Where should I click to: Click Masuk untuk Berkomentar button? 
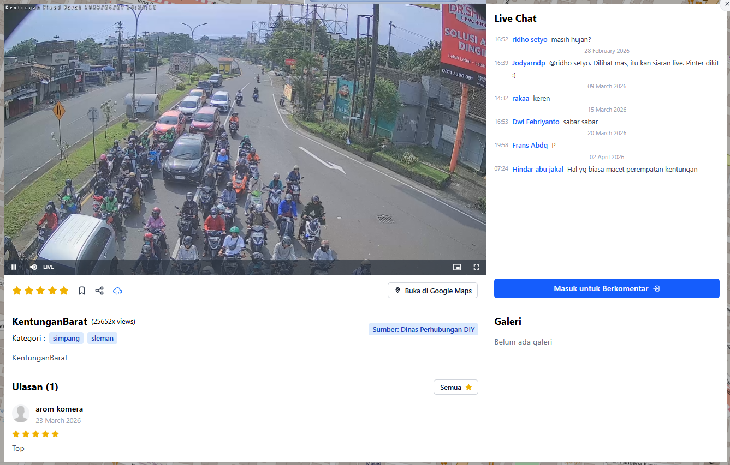(606, 288)
